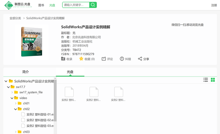Click the text 微信扫一扫,移动浏览光盘
220x134 pixels.
[187, 25]
